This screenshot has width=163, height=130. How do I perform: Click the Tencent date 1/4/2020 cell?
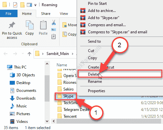point(152,116)
